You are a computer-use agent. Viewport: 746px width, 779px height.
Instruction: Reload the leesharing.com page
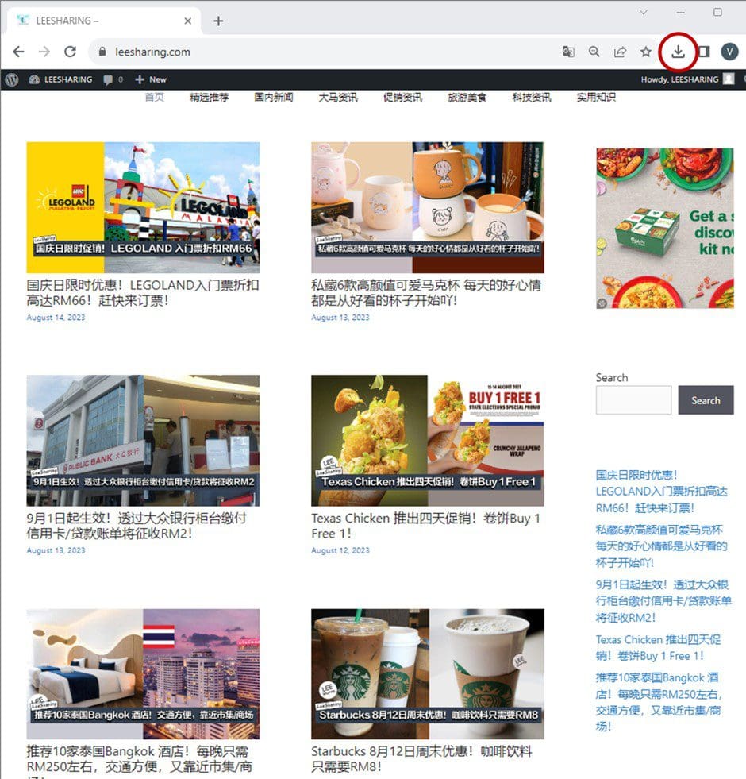[x=71, y=52]
